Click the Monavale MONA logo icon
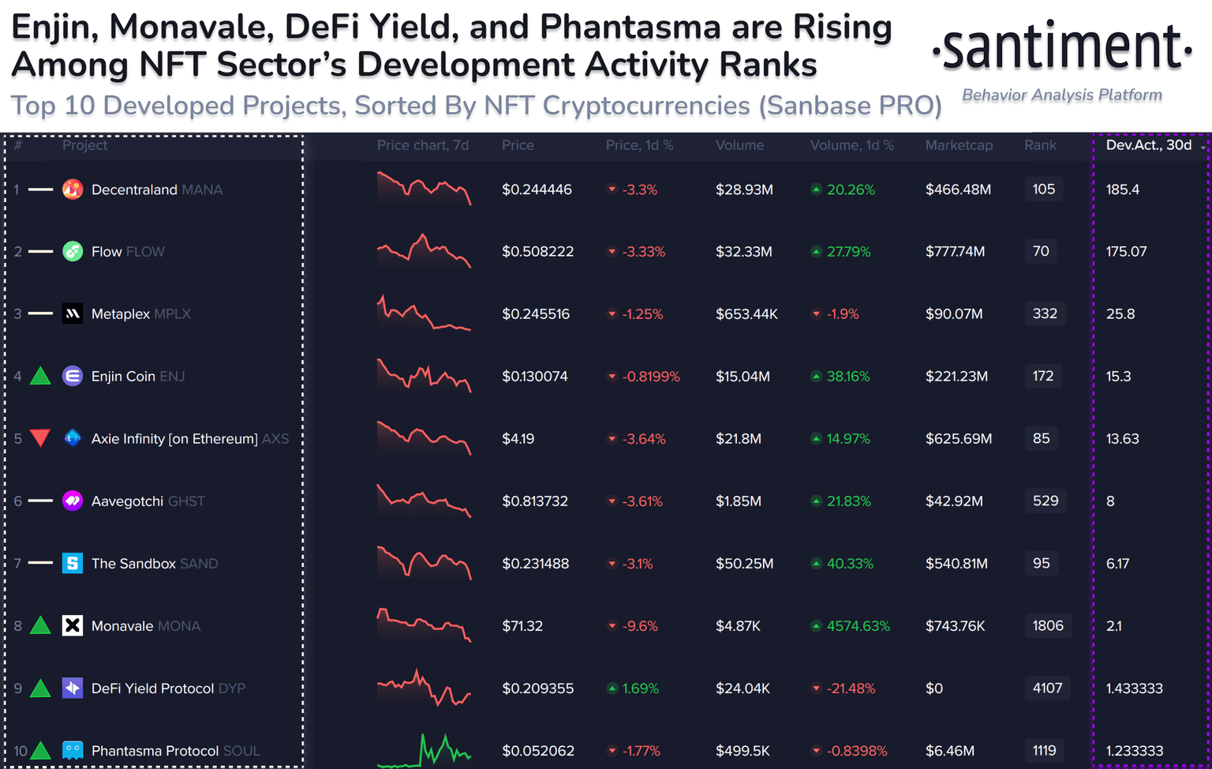 (x=73, y=626)
